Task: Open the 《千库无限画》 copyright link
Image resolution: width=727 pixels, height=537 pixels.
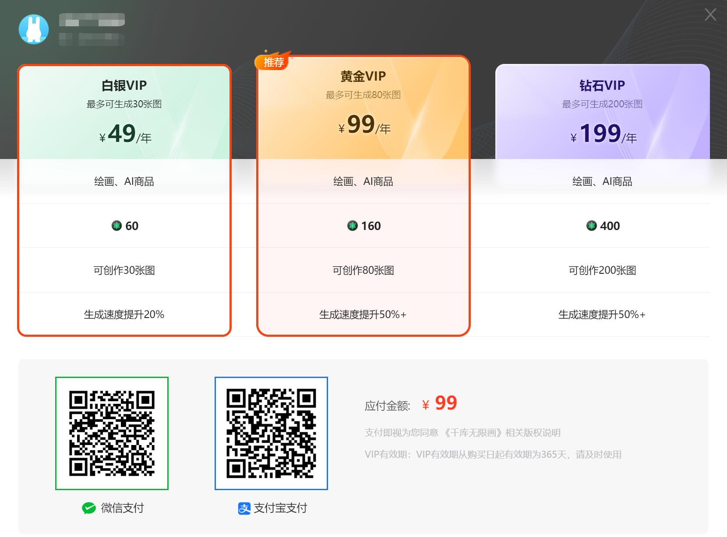Action: click(x=473, y=433)
